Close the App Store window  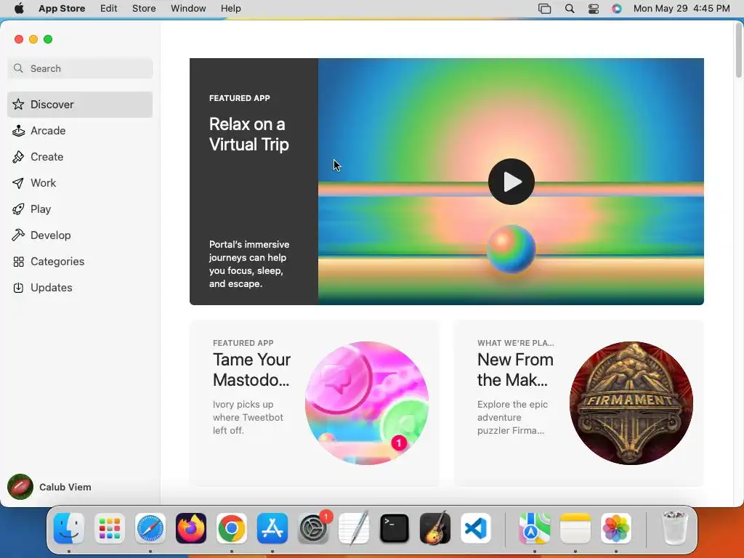point(19,39)
